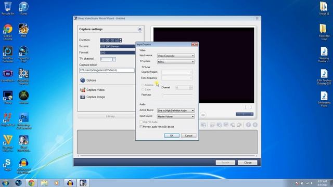
Task: Click the blue jog bar under the preview
Action: [x=245, y=114]
